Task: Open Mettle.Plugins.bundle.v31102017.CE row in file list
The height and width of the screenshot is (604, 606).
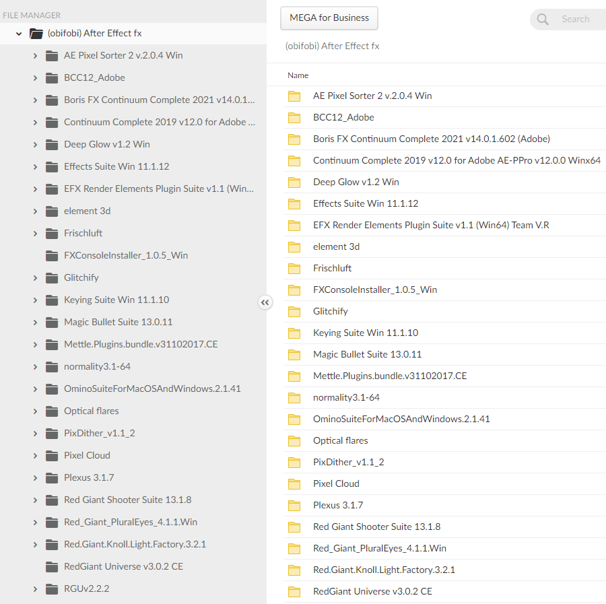Action: [445, 376]
